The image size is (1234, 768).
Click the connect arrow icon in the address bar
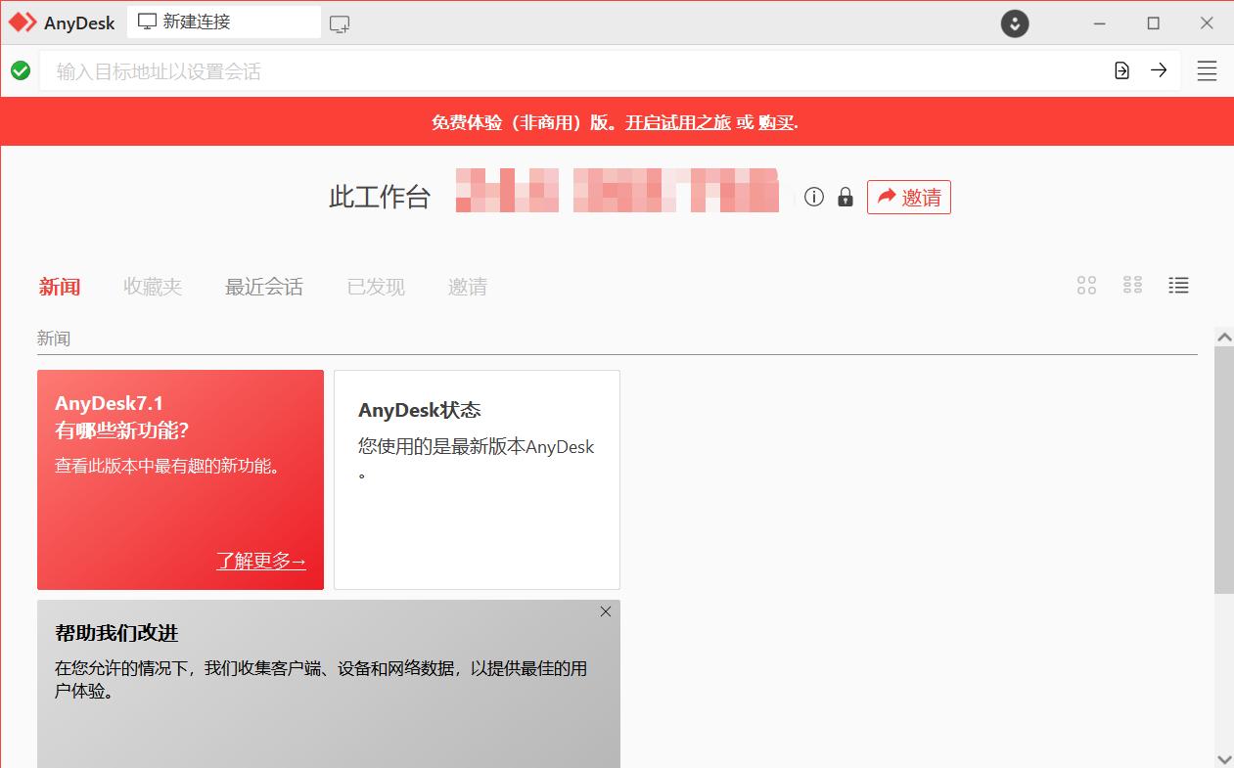click(x=1160, y=70)
